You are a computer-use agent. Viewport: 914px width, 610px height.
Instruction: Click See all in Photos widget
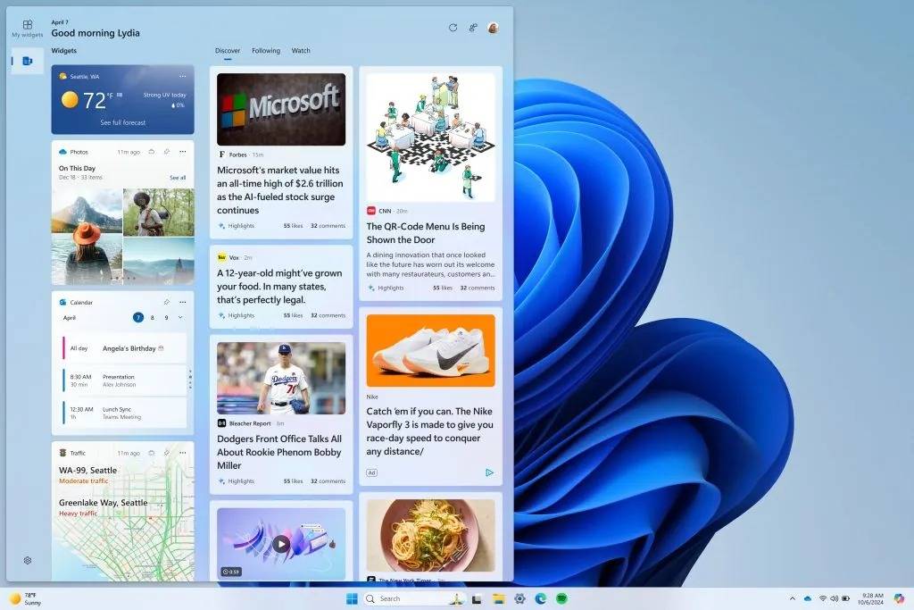pyautogui.click(x=178, y=178)
